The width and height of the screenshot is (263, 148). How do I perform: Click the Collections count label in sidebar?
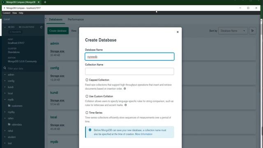26,27
